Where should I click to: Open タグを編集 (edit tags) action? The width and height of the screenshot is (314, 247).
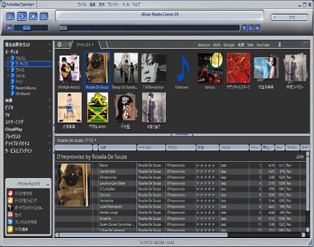point(18,229)
